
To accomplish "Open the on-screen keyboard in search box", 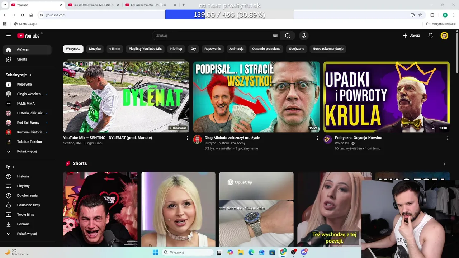I will (275, 35).
